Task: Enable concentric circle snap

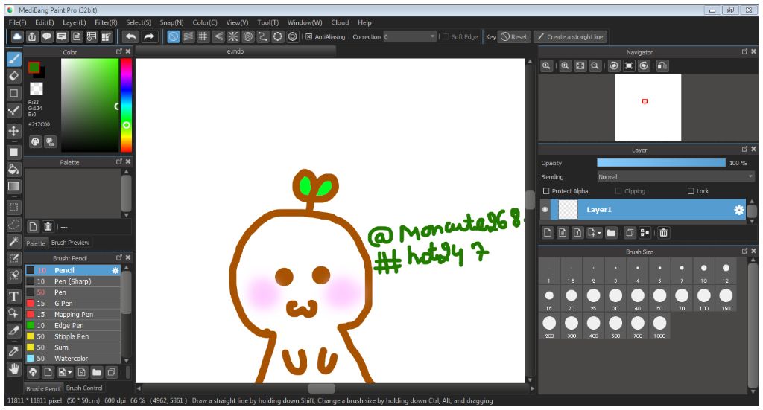Action: tap(248, 37)
